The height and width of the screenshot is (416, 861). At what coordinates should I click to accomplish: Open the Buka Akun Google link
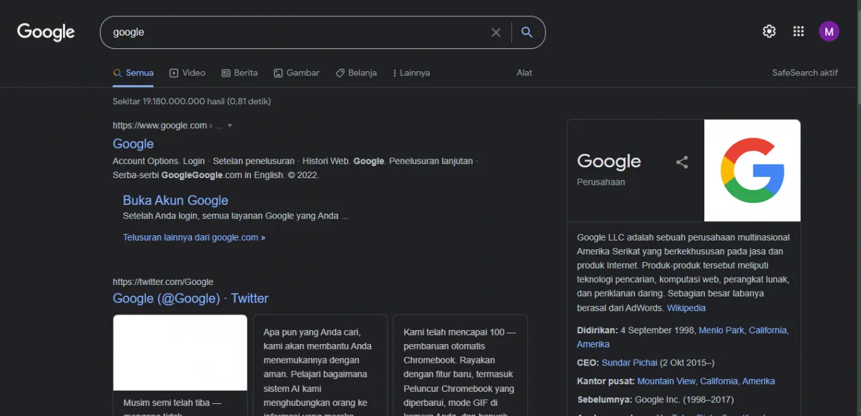click(176, 200)
